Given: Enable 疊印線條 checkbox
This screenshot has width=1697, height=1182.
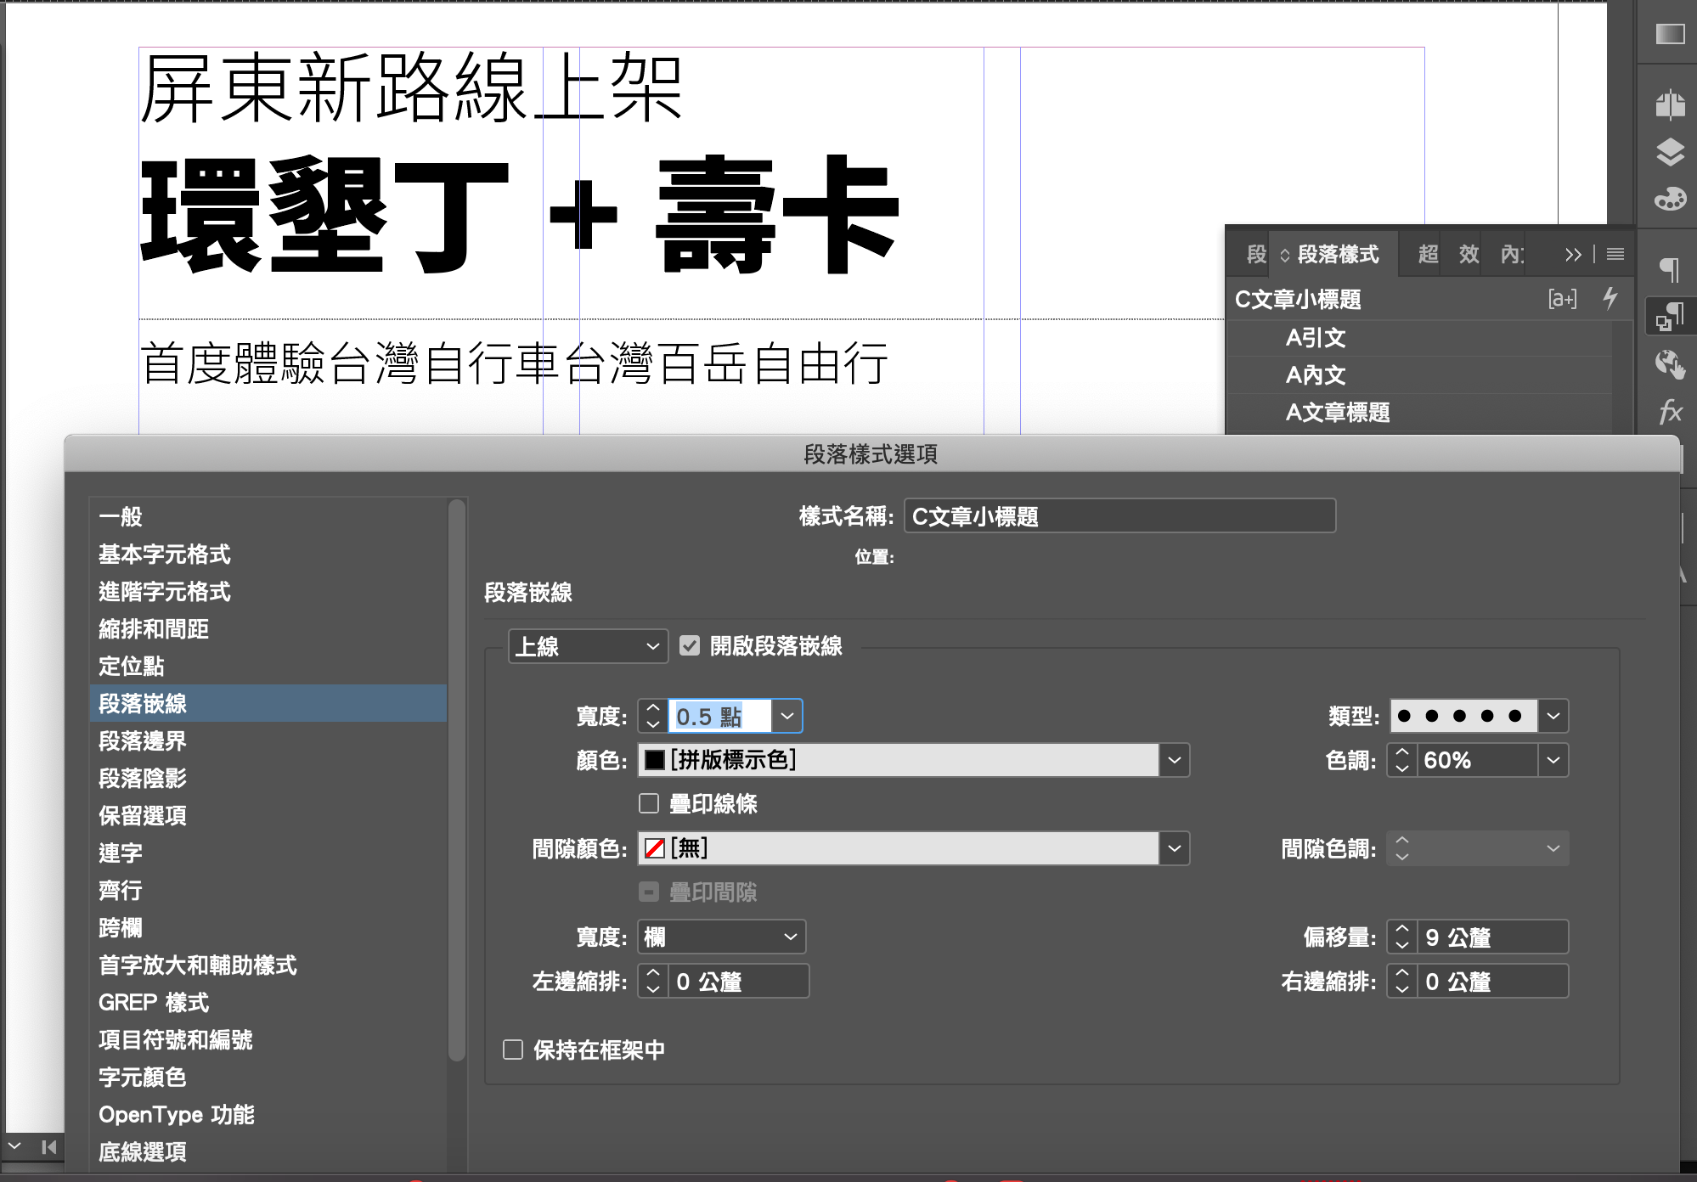Looking at the screenshot, I should coord(649,803).
